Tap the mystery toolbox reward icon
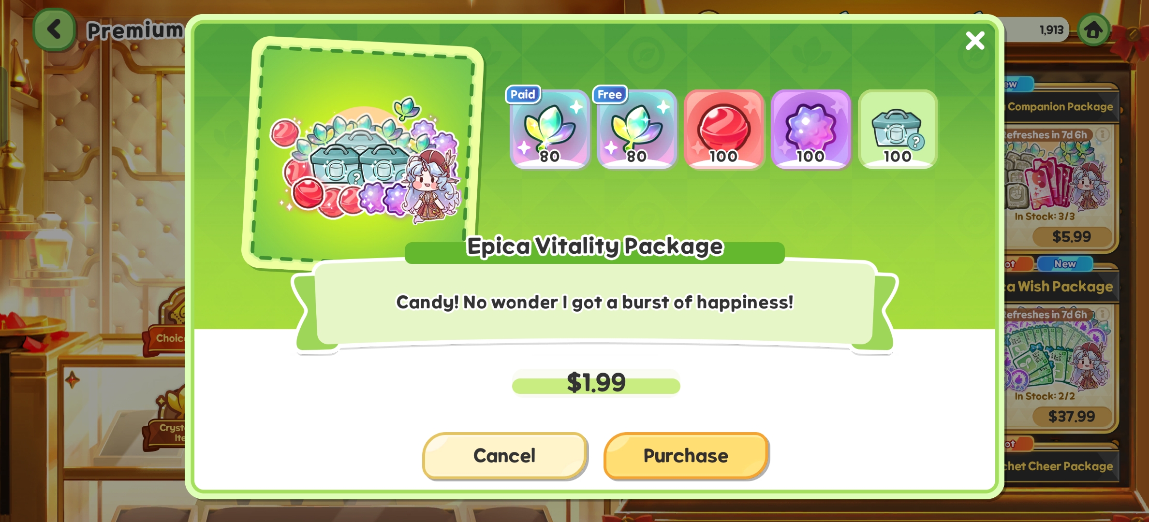The height and width of the screenshot is (522, 1149). (898, 129)
